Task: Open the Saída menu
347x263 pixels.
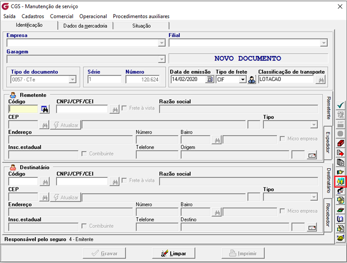Action: point(9,16)
